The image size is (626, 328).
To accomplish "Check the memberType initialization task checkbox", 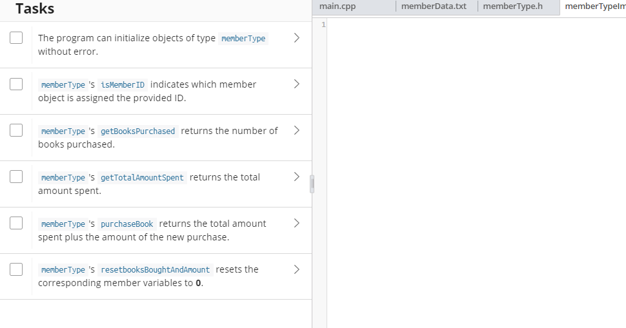I will click(16, 38).
